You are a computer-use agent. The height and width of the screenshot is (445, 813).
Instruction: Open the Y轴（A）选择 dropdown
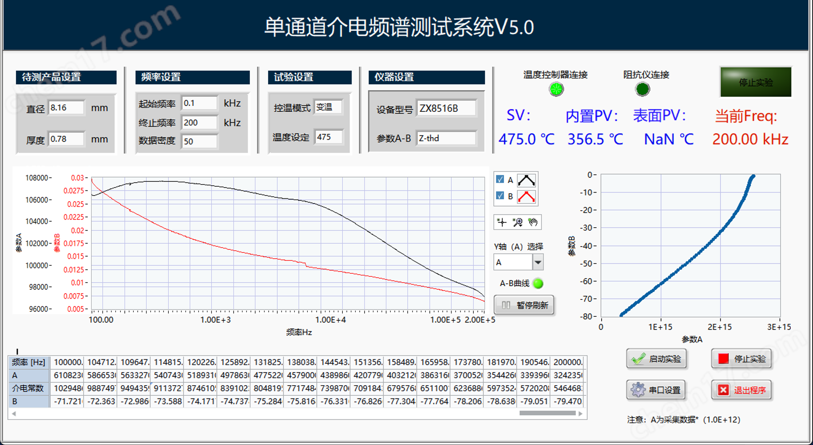[538, 262]
